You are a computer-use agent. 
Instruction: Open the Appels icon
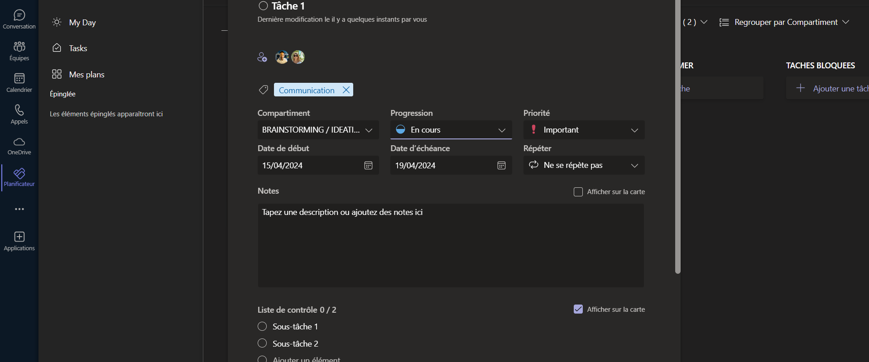pos(19,114)
